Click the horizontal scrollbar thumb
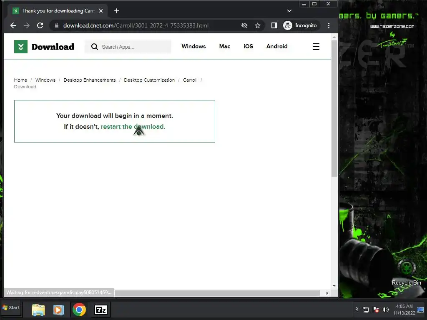The height and width of the screenshot is (320, 427). click(217, 293)
